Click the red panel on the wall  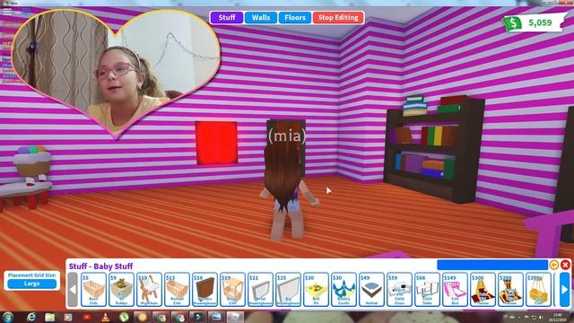pos(216,143)
